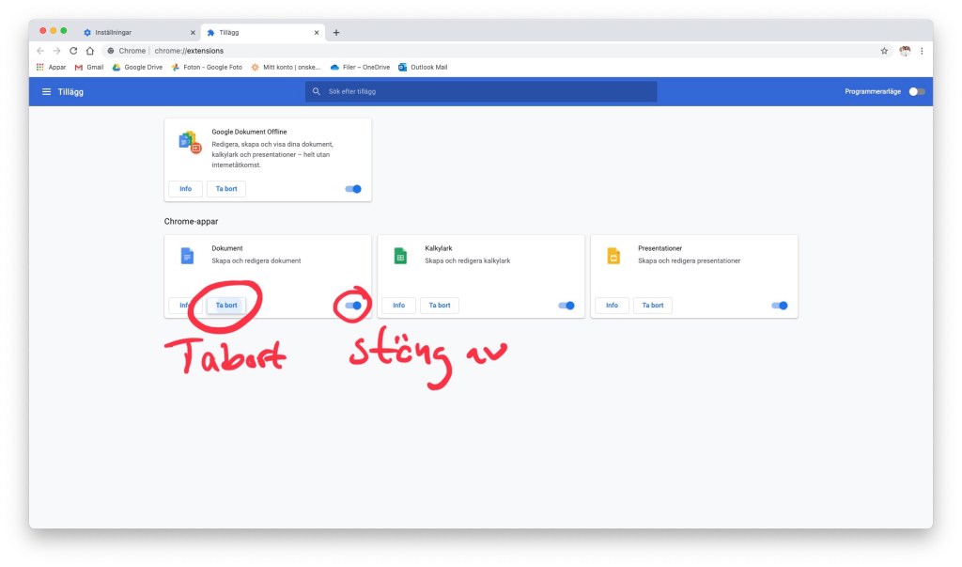Click the home icon in toolbar

pyautogui.click(x=89, y=51)
